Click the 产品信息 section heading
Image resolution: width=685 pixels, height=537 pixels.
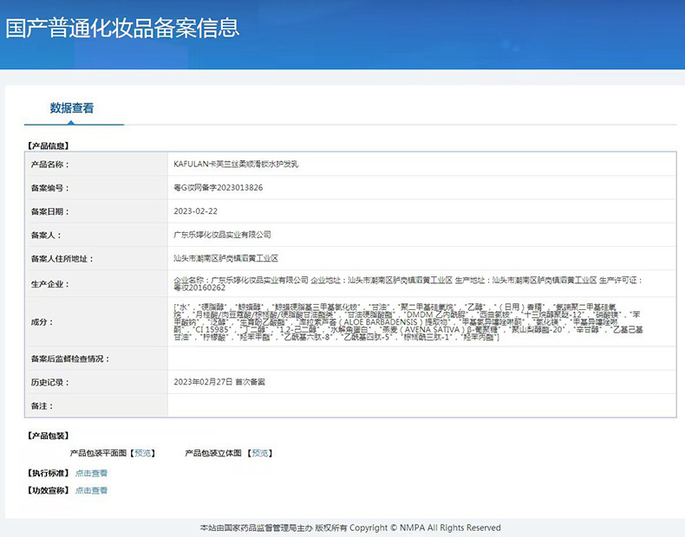[48, 146]
